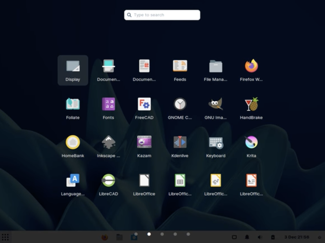
Task: Click the magnifier icon in the search box
Action: click(x=129, y=15)
